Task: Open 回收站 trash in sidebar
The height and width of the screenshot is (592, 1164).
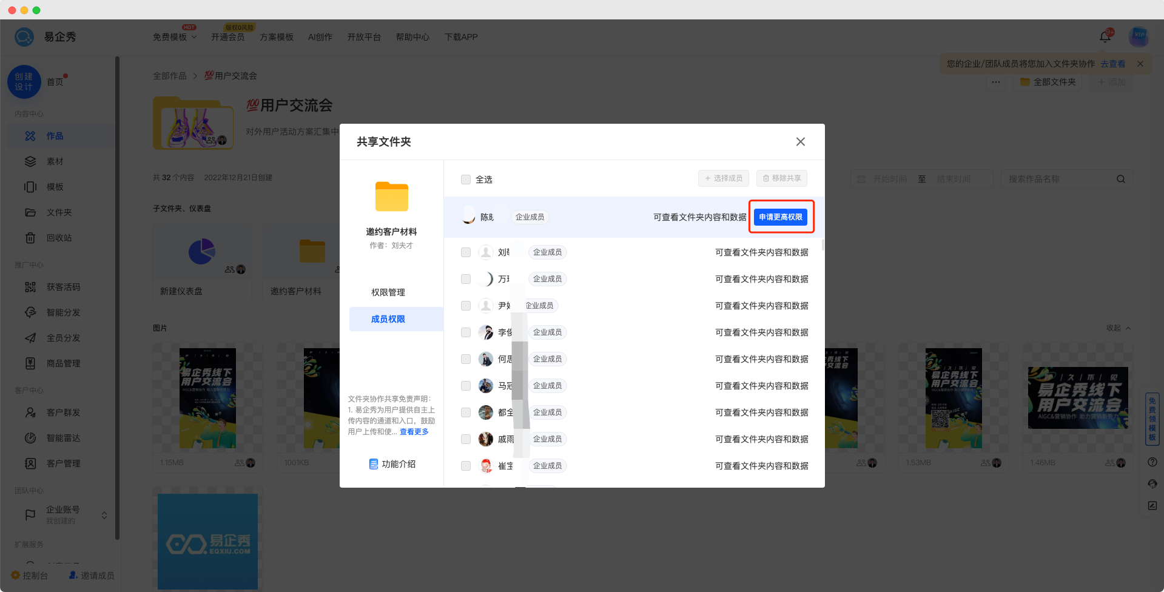Action: [x=59, y=238]
